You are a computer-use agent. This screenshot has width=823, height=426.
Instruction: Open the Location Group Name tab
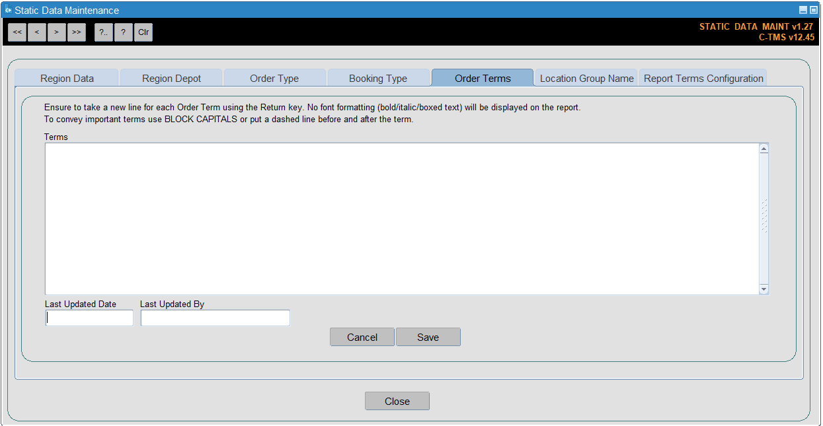point(586,78)
